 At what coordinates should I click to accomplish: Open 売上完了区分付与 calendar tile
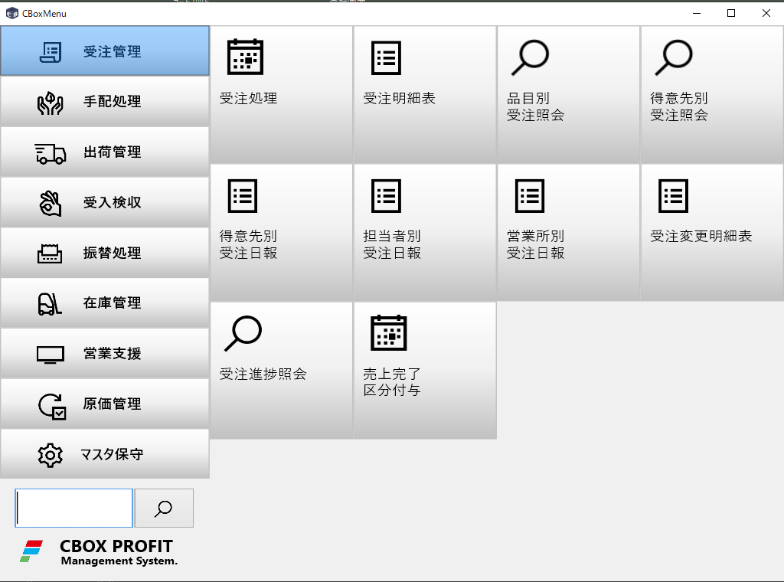[425, 370]
